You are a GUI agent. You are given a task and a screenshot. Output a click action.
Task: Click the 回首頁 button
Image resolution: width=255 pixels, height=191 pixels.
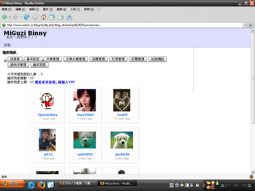tap(15, 59)
